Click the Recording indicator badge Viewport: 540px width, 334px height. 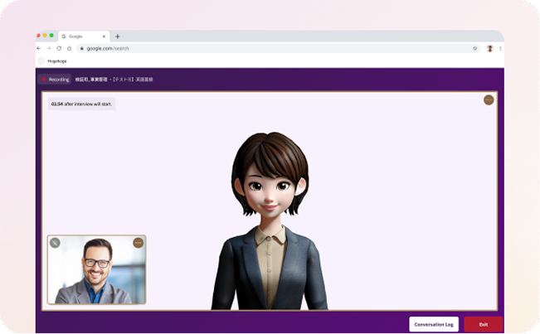[55, 79]
